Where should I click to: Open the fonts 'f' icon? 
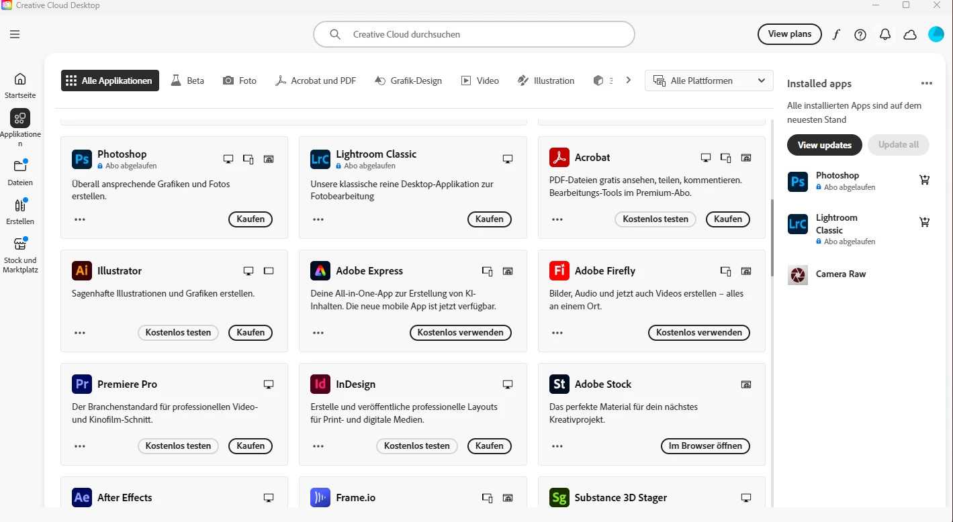836,34
